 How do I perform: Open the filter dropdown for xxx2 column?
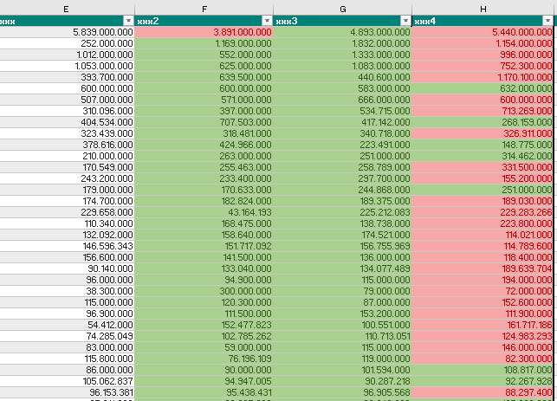tap(267, 21)
